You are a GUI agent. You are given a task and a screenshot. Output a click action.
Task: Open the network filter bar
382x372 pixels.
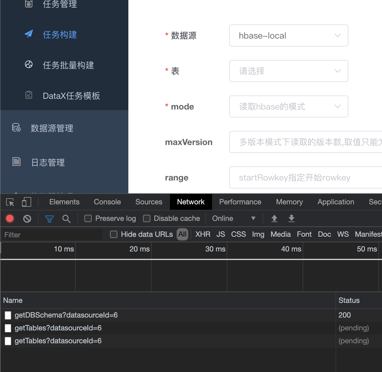(49, 218)
